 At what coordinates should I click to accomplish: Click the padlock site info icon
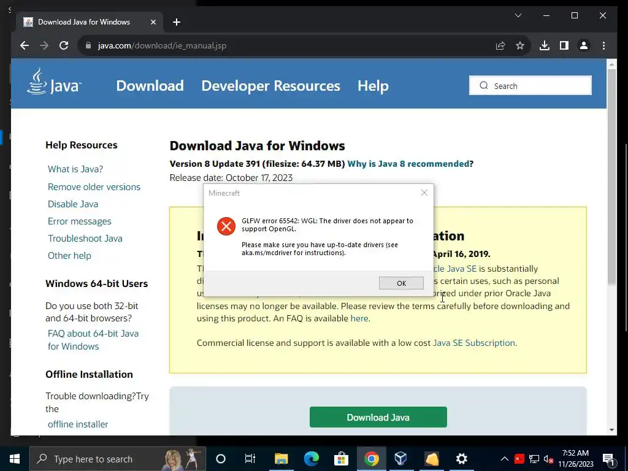coord(88,45)
